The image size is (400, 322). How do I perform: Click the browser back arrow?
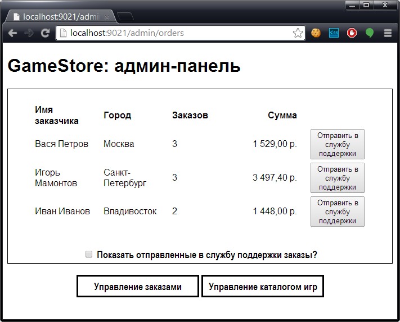click(13, 33)
